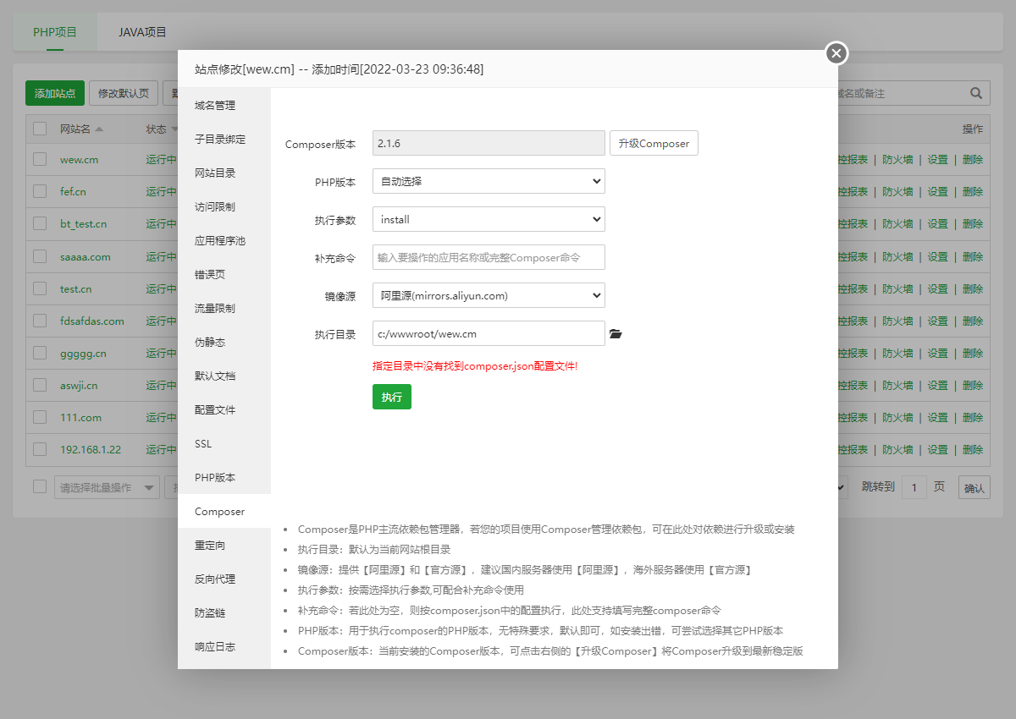Click the 跳转到 page number input field

914,486
